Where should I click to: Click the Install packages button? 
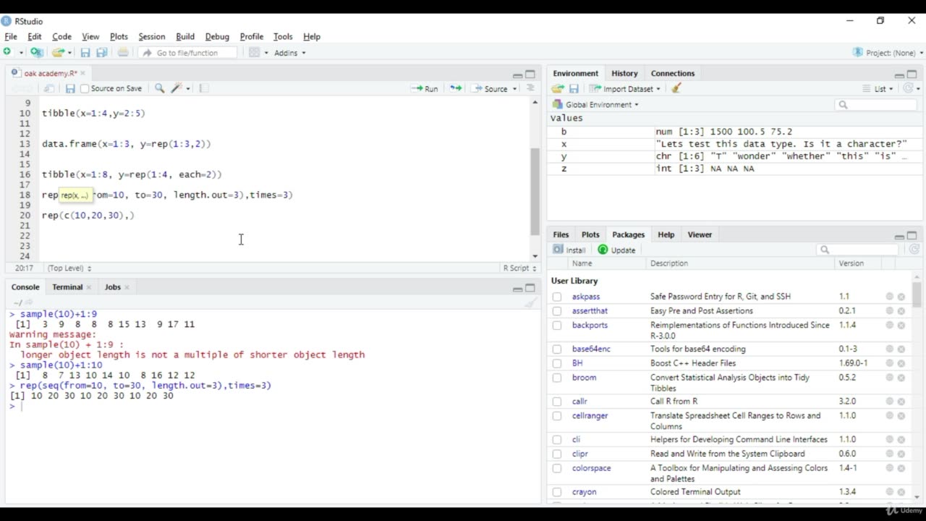(x=569, y=250)
